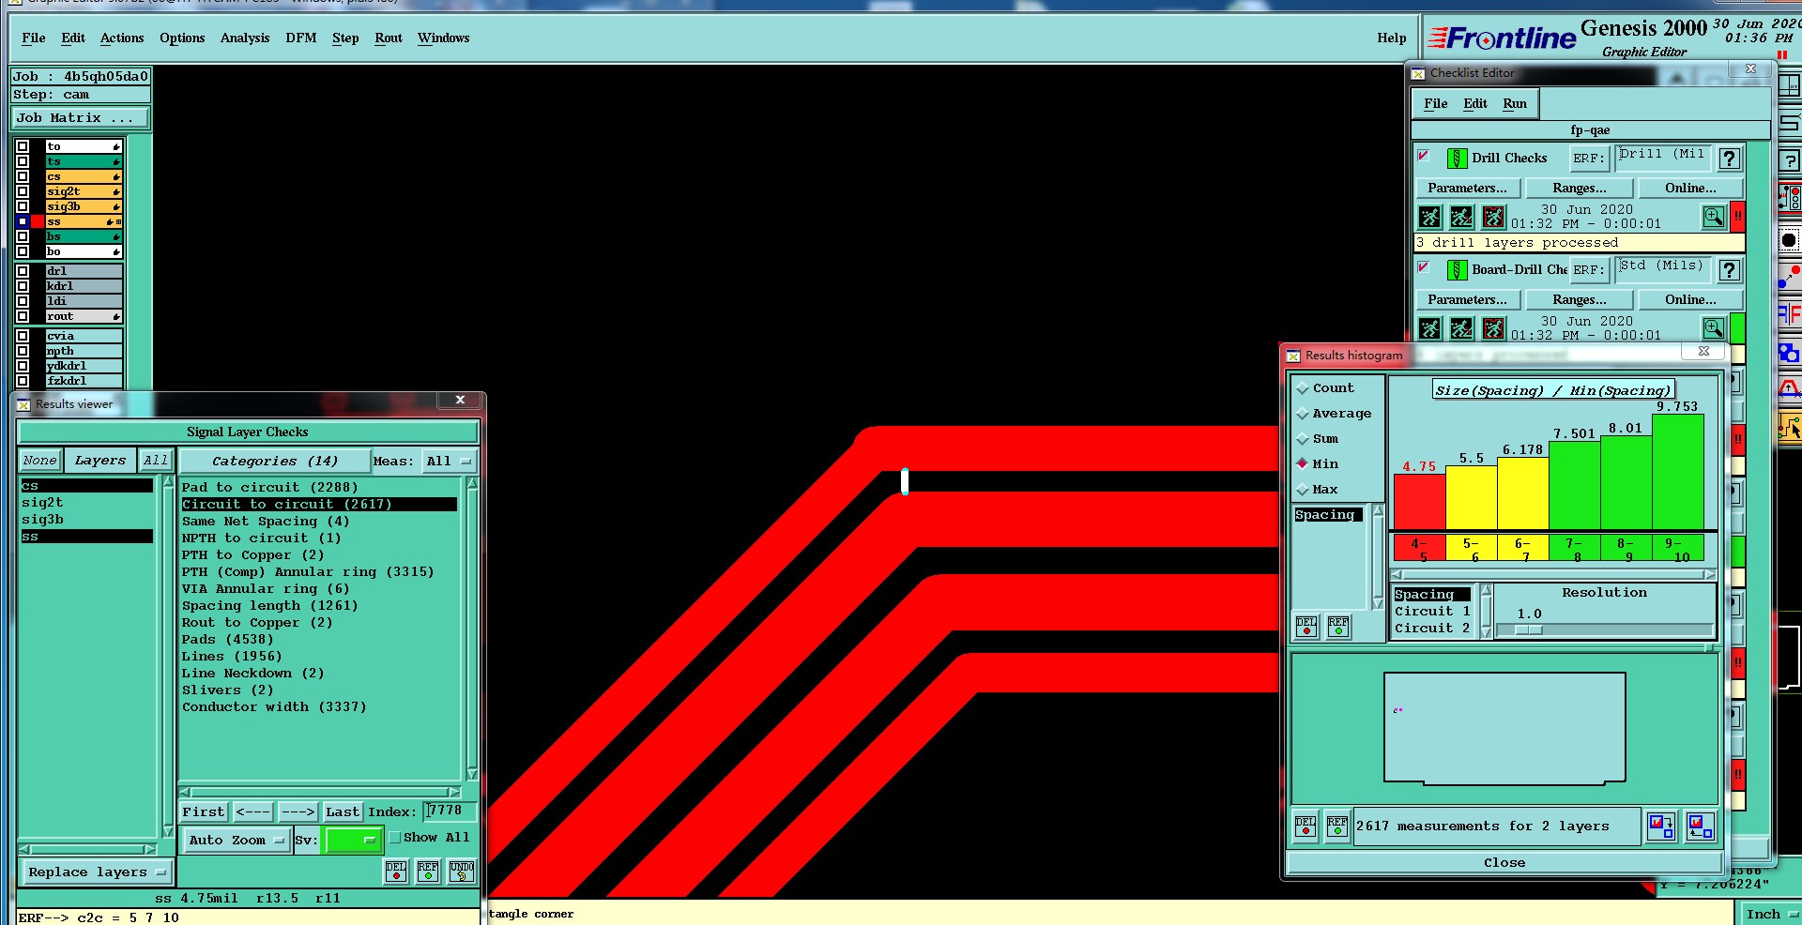Click red 4.75 histogram bar
The height and width of the screenshot is (925, 1802).
(x=1419, y=502)
